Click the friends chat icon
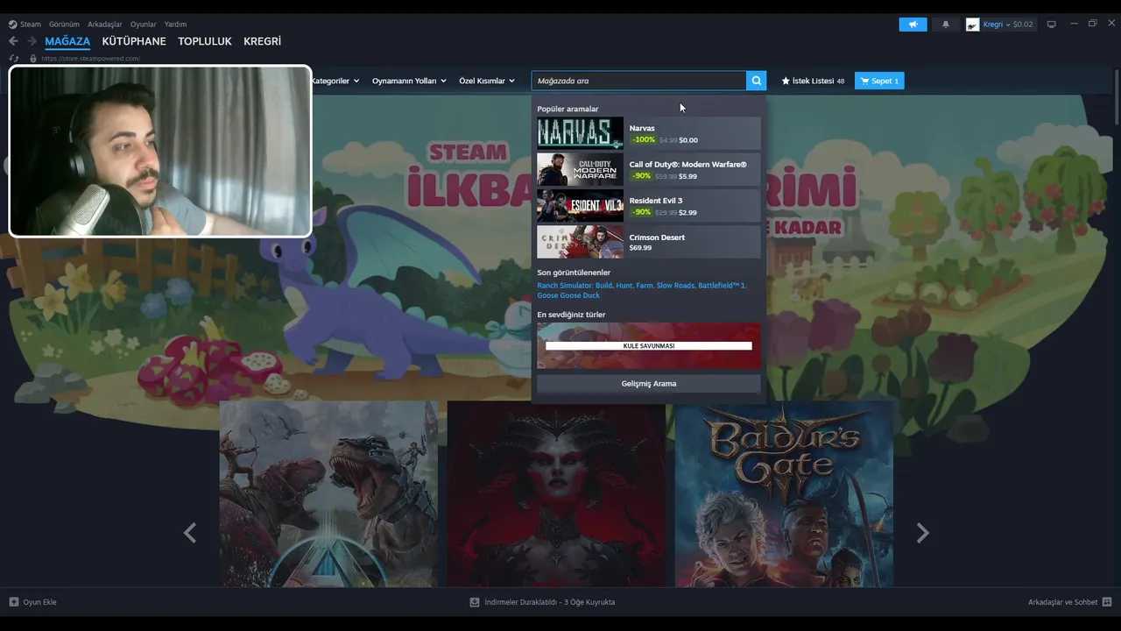The width and height of the screenshot is (1121, 631). point(1107,602)
